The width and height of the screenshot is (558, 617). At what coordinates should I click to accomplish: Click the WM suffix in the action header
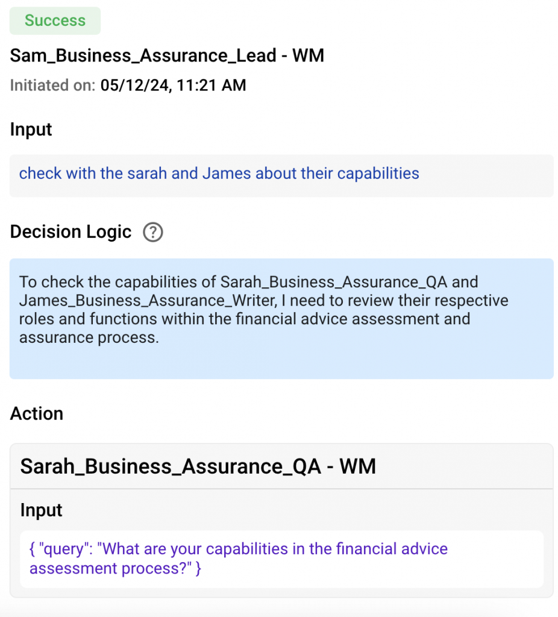[x=358, y=466]
